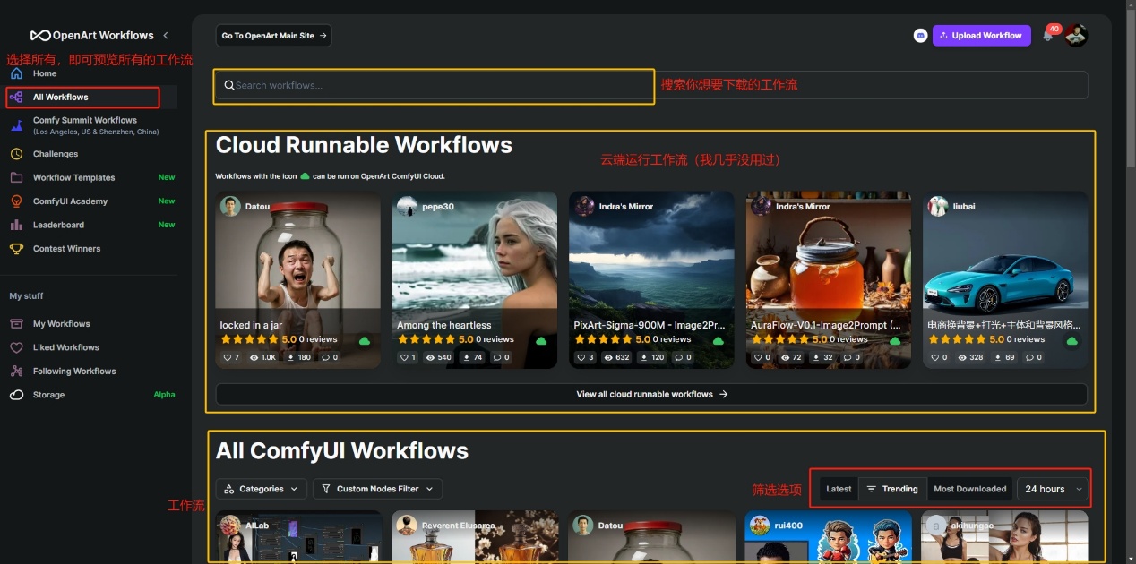This screenshot has width=1136, height=564.
Task: Click the heart icon on 'locked in a jar'
Action: click(227, 357)
